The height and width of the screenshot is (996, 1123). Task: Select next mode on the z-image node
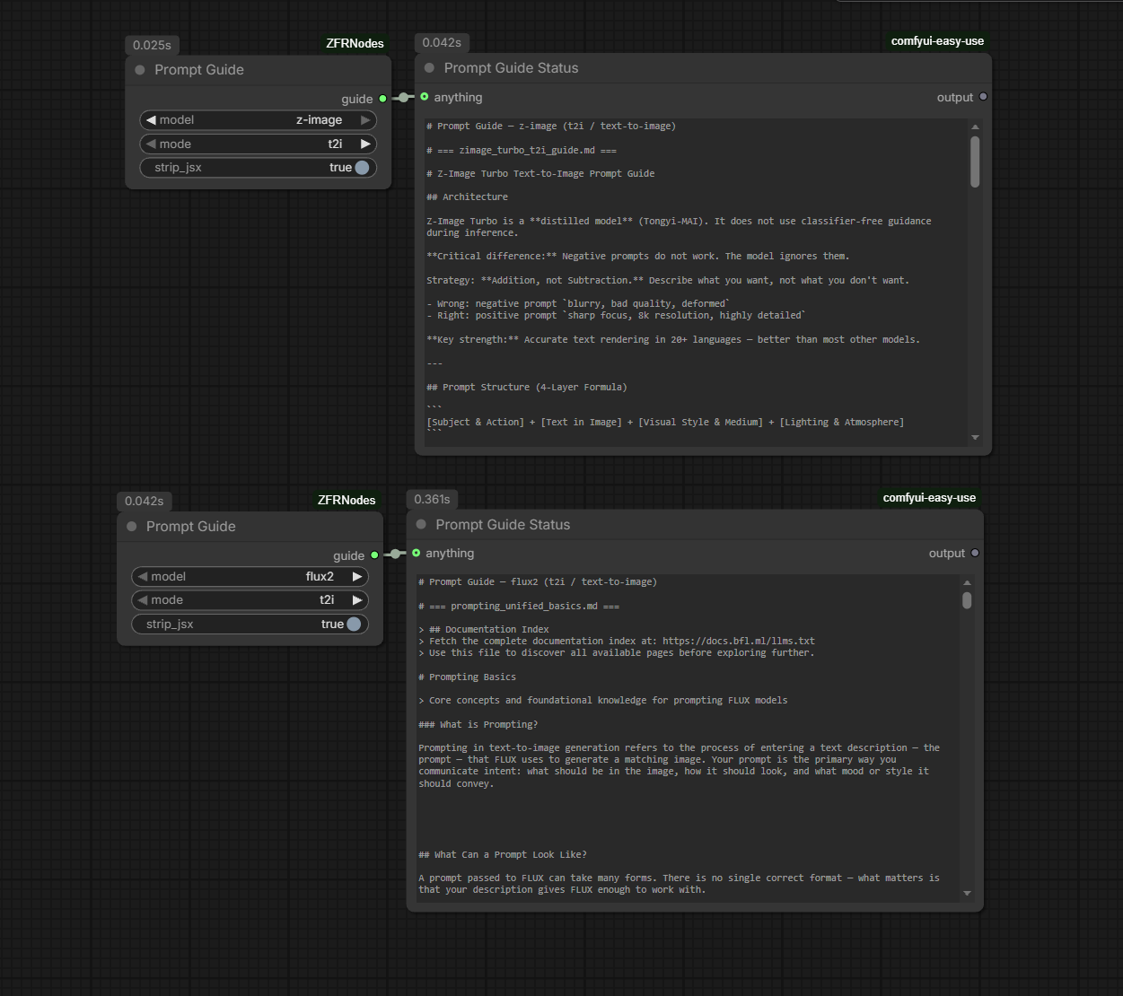(x=365, y=144)
